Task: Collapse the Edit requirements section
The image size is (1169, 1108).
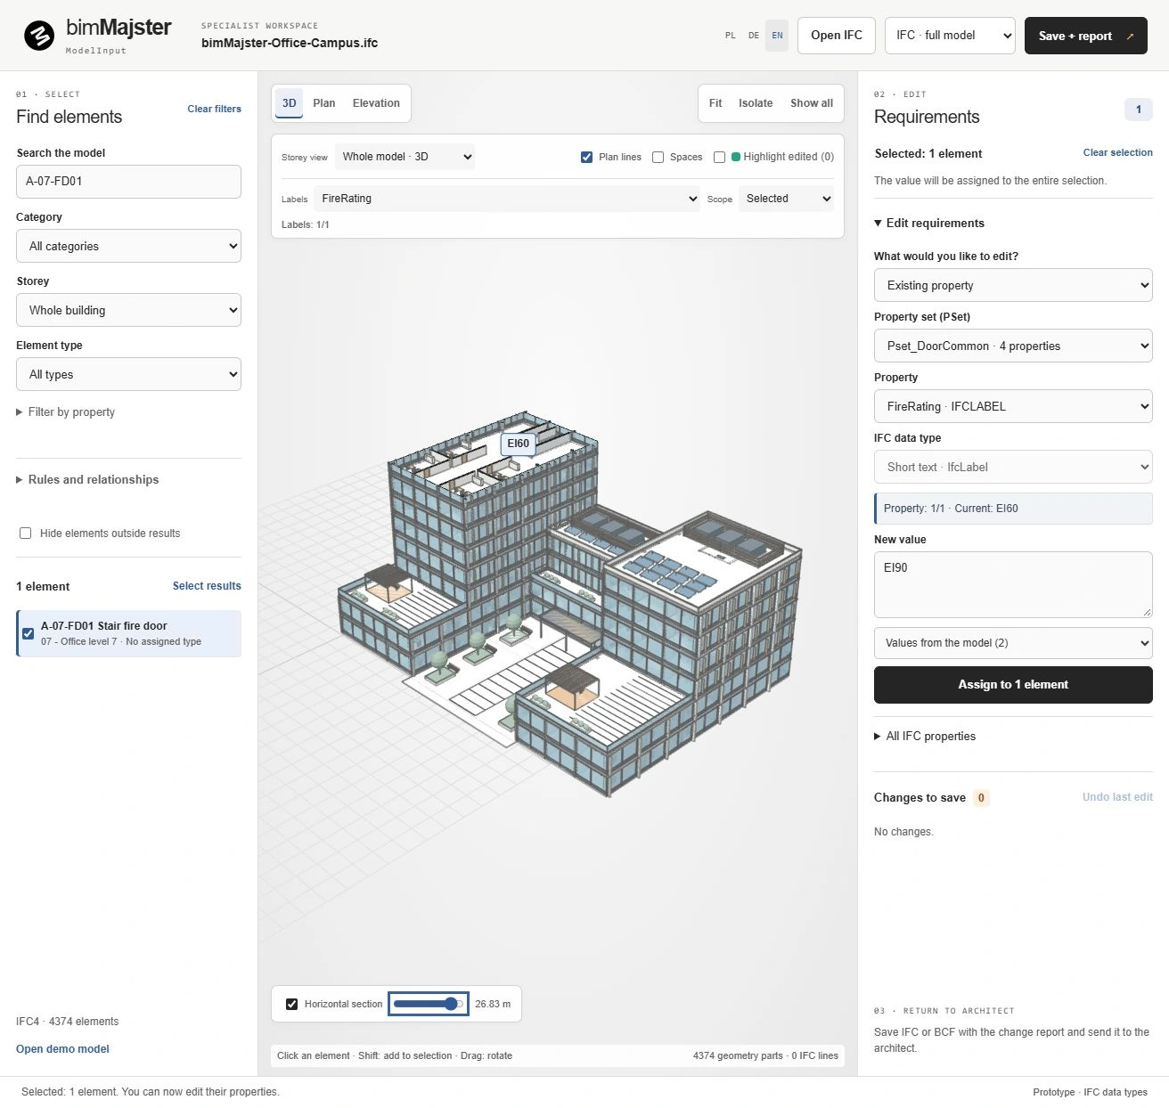Action: [929, 224]
